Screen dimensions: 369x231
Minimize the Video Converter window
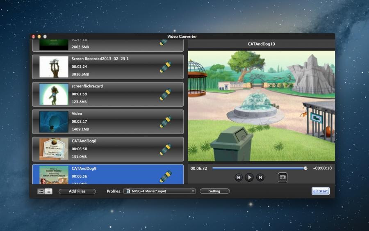(x=39, y=37)
